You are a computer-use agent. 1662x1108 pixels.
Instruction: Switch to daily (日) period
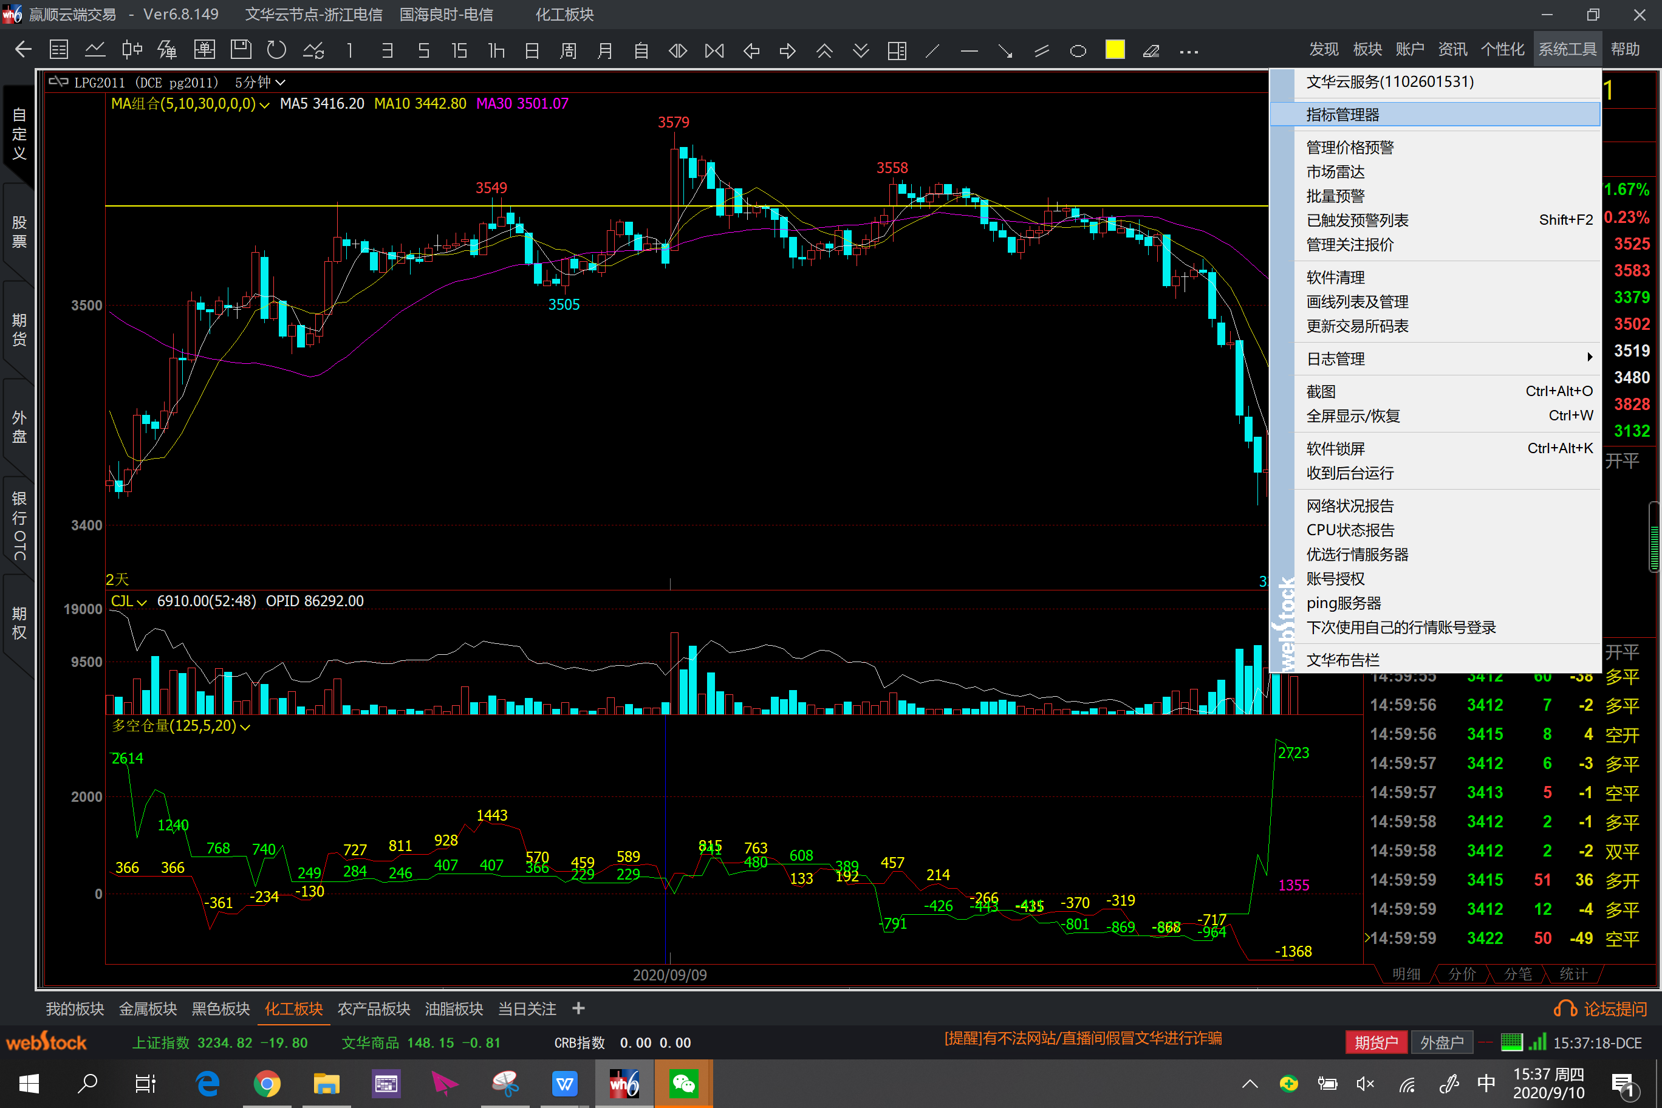532,50
